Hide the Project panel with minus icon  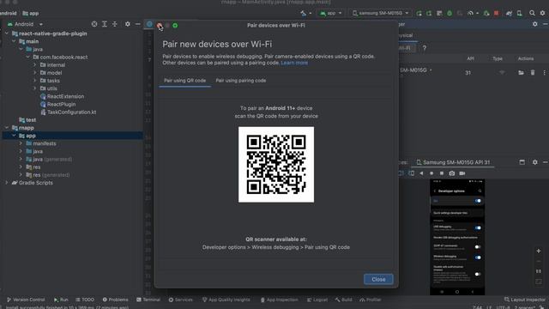pos(138,24)
